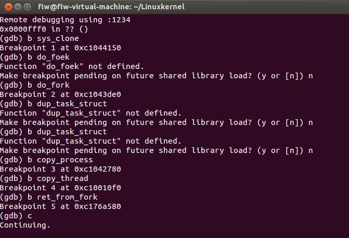Click the first 'b dup_task_struct' command
The image size is (349, 238).
(x=67, y=104)
